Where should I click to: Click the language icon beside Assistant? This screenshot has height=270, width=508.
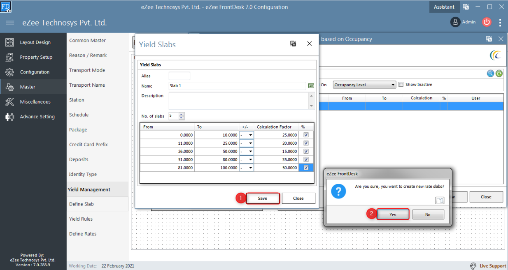tap(466, 7)
